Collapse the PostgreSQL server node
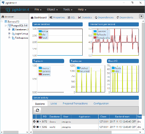145x134 pixels. [5, 26]
